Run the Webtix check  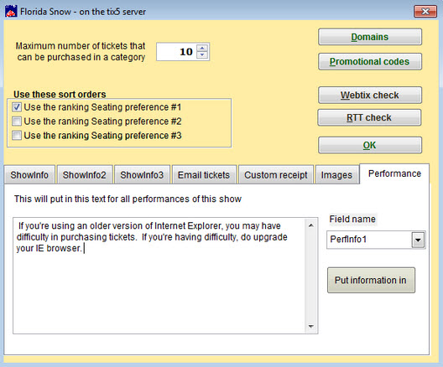coord(370,95)
